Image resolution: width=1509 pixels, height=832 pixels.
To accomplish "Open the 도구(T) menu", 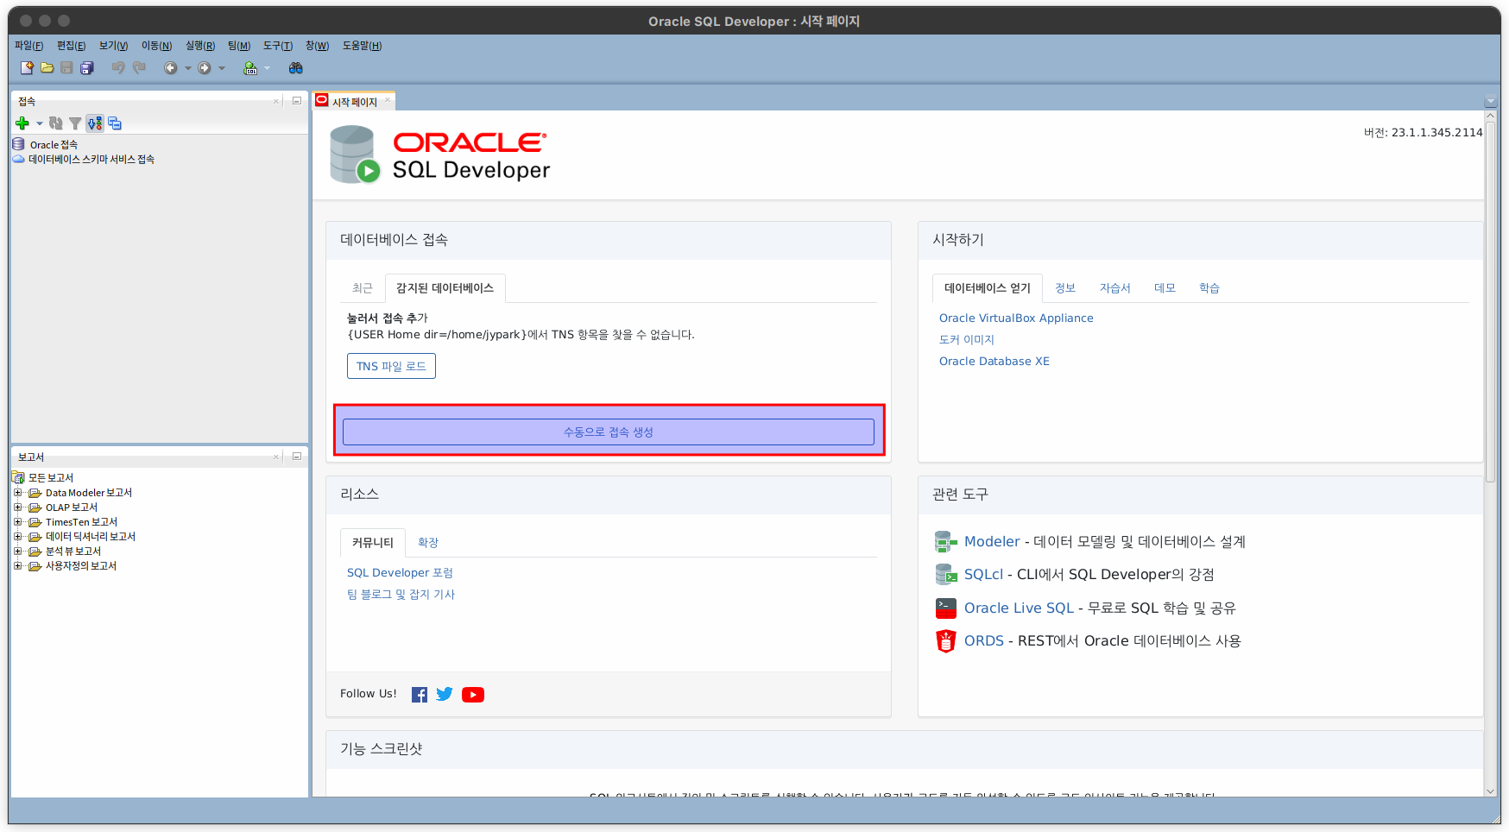I will point(278,46).
